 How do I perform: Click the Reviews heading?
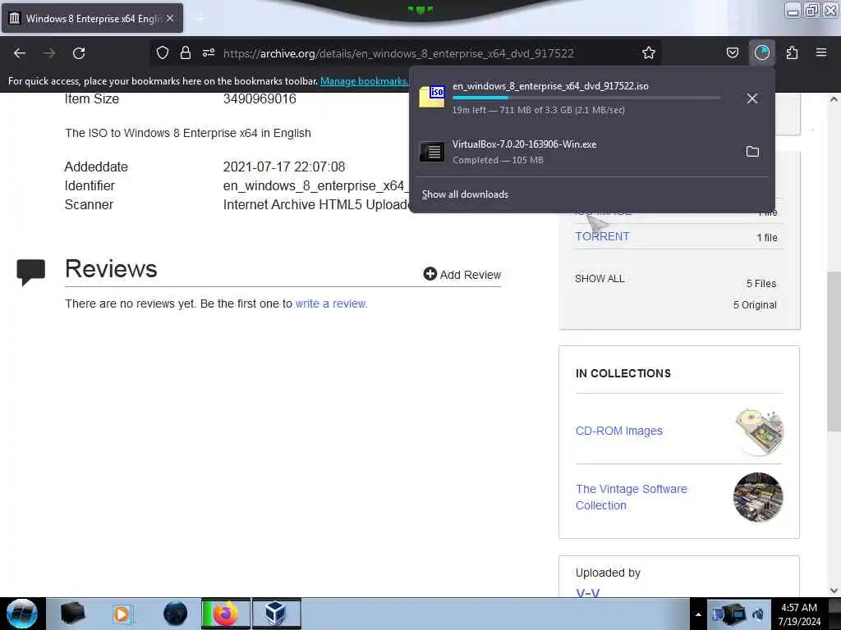pyautogui.click(x=111, y=268)
